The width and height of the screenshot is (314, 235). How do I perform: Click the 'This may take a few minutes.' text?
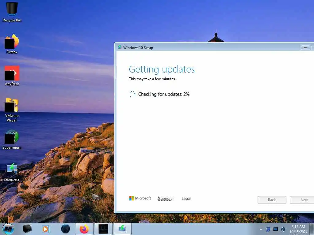coord(152,79)
